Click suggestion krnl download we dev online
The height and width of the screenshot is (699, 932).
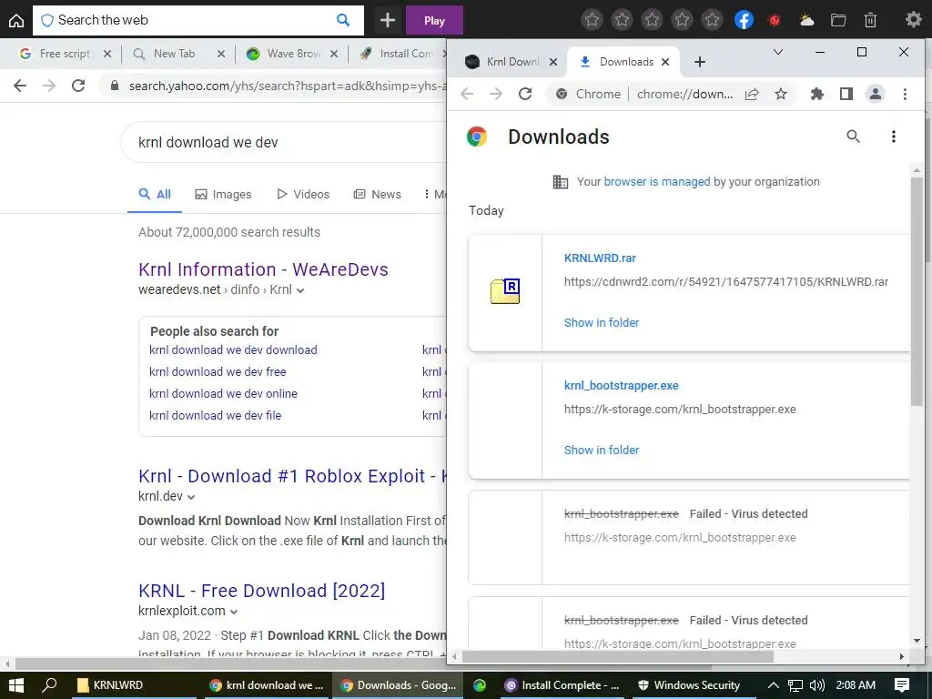pyautogui.click(x=223, y=394)
